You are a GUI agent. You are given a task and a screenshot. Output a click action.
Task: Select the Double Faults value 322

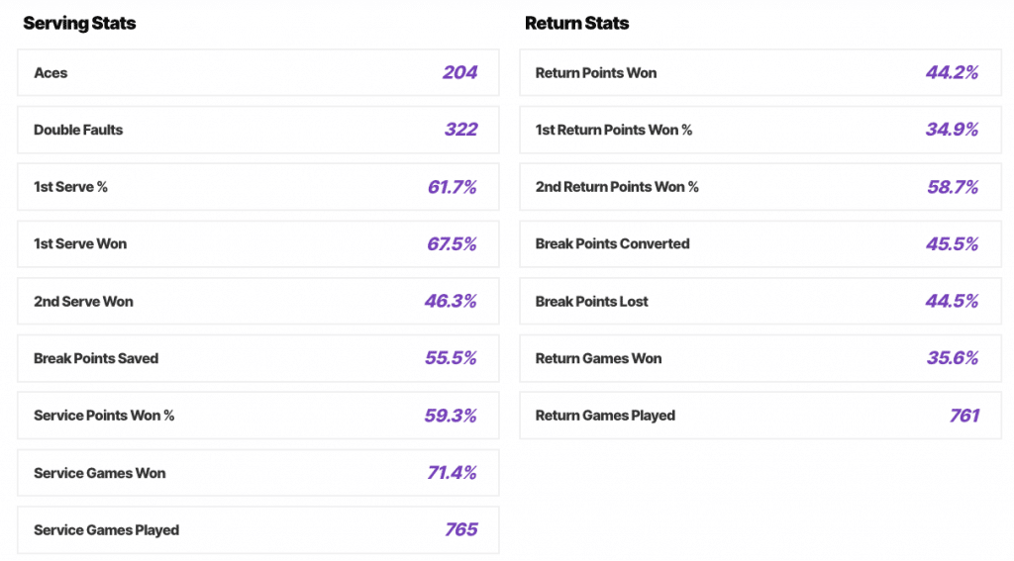click(x=460, y=130)
